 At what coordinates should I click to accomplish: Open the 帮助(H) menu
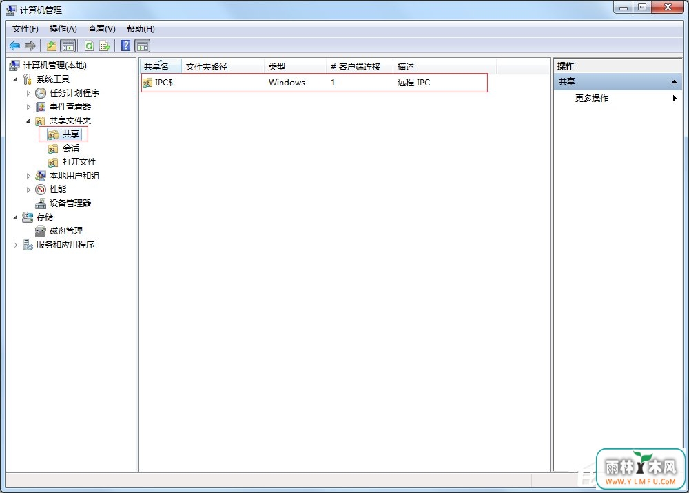(141, 29)
